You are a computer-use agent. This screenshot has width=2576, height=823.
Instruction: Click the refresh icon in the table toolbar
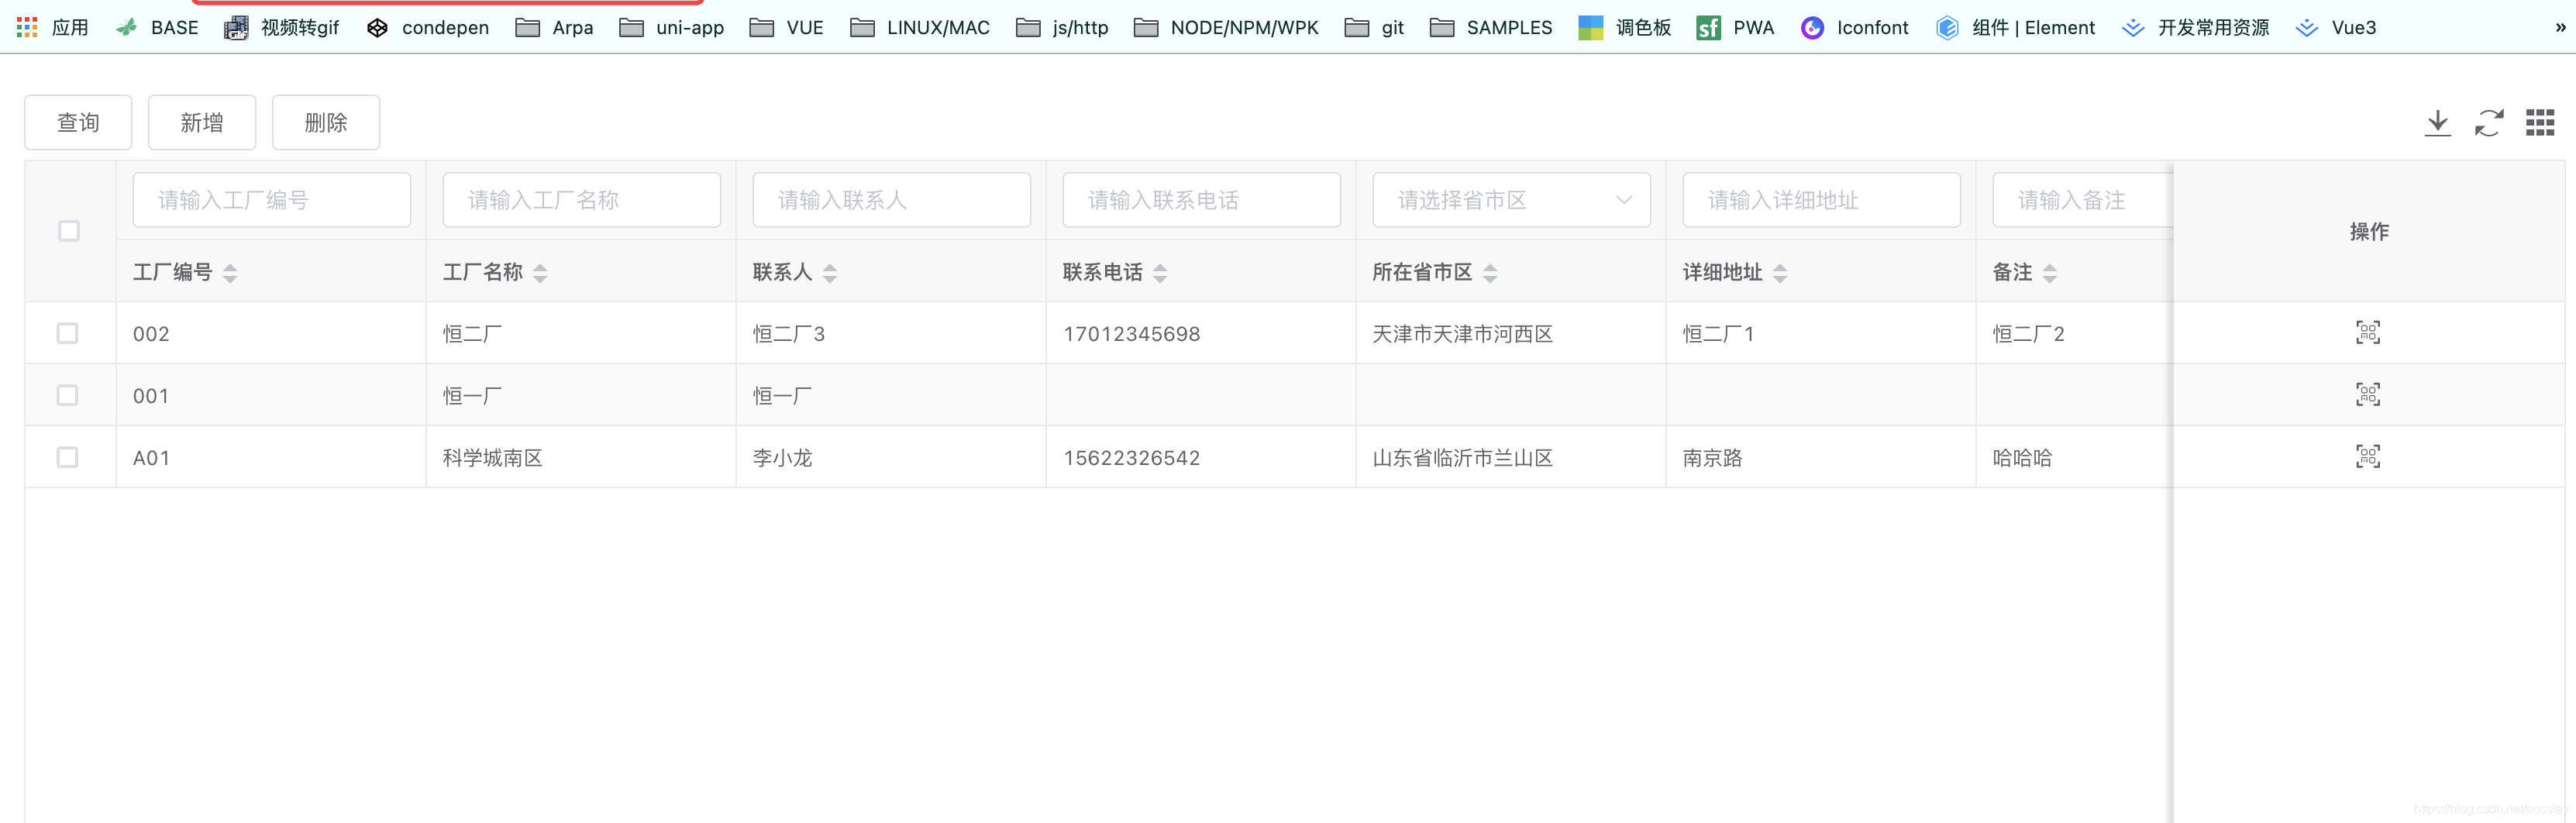(2489, 123)
